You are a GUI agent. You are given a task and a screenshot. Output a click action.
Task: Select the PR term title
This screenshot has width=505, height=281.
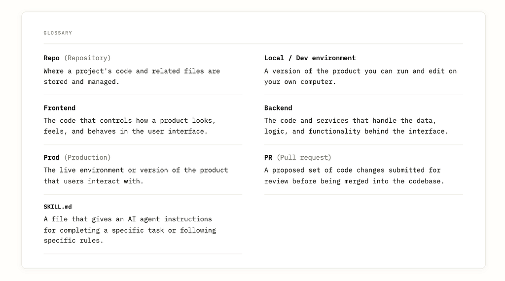[268, 157]
